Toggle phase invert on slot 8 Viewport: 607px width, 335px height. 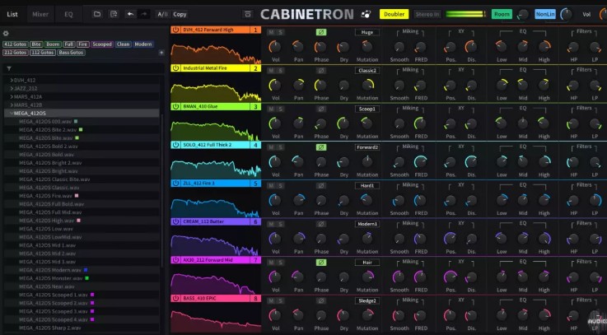click(x=320, y=301)
